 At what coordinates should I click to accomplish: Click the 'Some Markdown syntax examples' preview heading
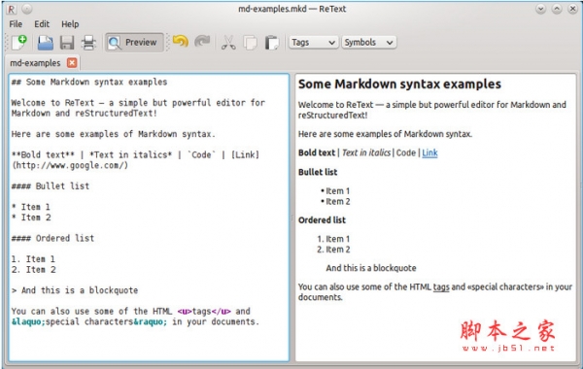(x=399, y=84)
